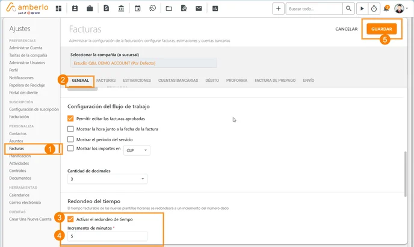
Task: Open the Calendar icon in top bar
Action: click(138, 8)
